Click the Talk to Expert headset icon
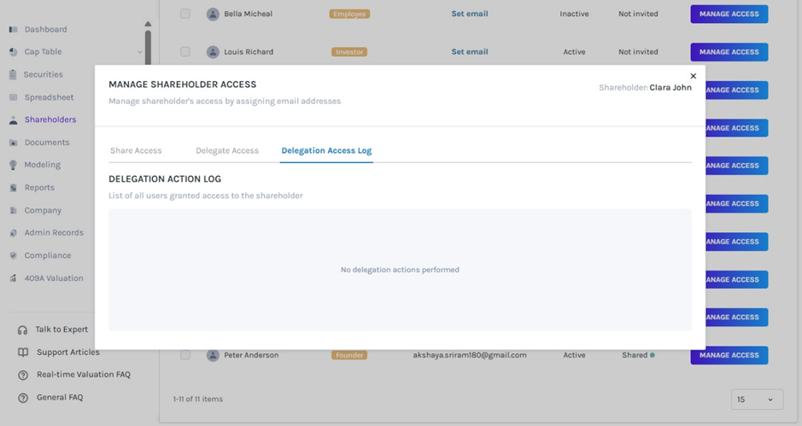Screen dimensions: 802x426 tap(22, 330)
